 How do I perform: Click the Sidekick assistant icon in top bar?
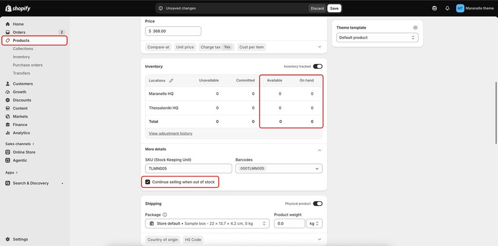pos(434,9)
